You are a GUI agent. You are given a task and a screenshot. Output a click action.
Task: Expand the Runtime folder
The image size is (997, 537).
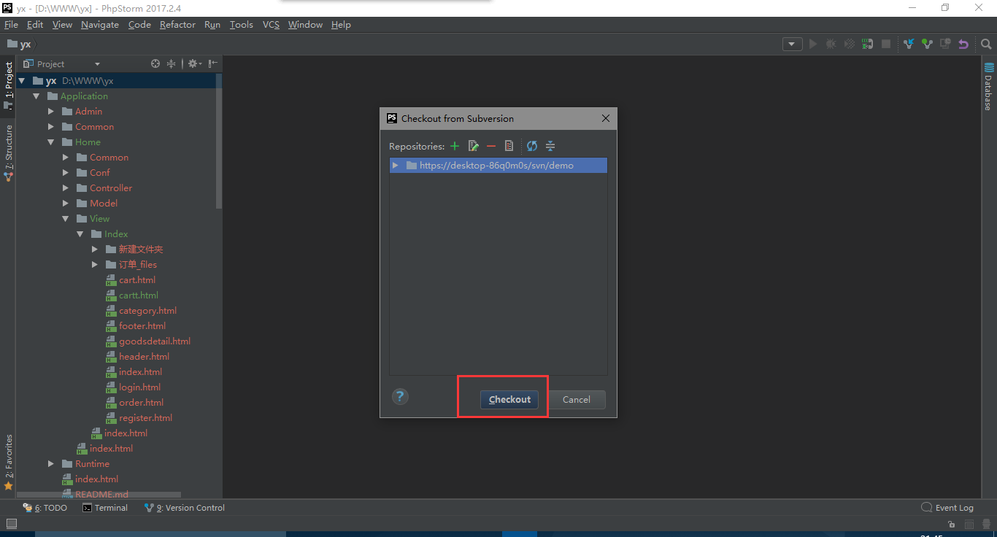point(51,464)
